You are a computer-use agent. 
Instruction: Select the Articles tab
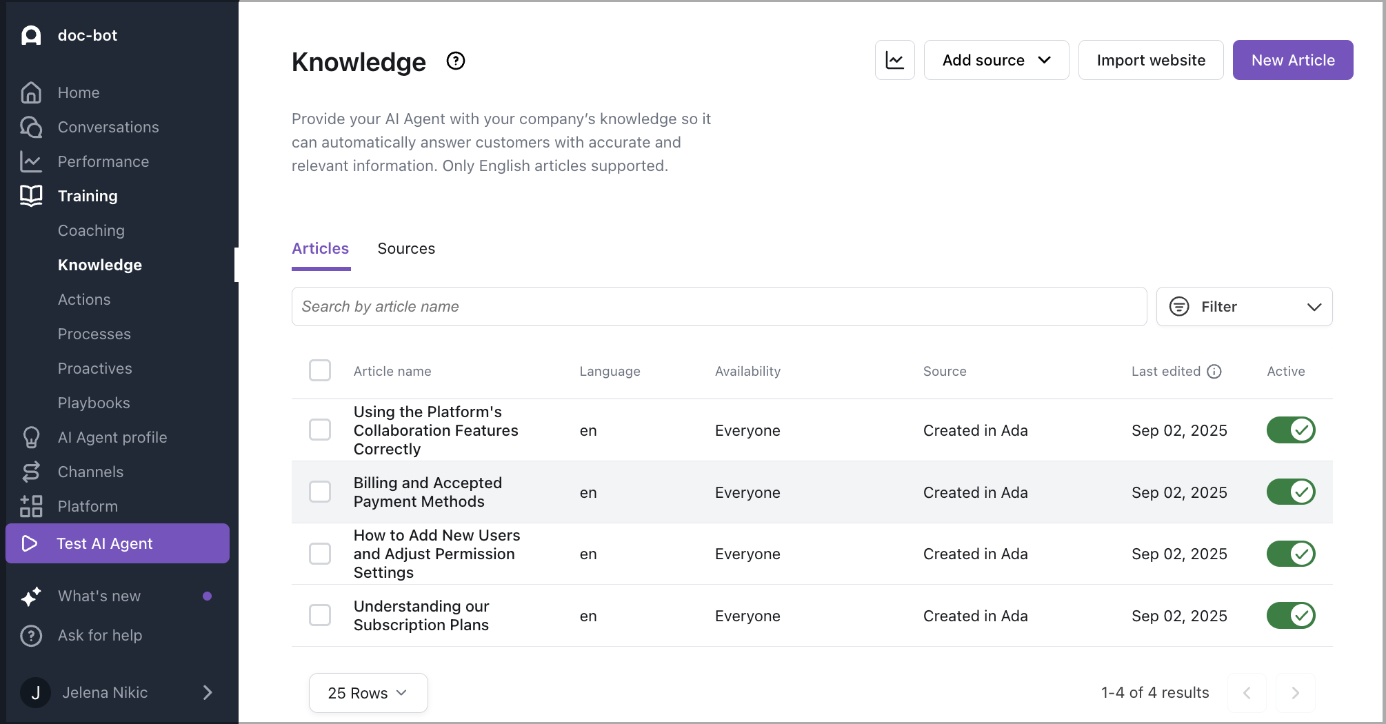[x=320, y=248]
